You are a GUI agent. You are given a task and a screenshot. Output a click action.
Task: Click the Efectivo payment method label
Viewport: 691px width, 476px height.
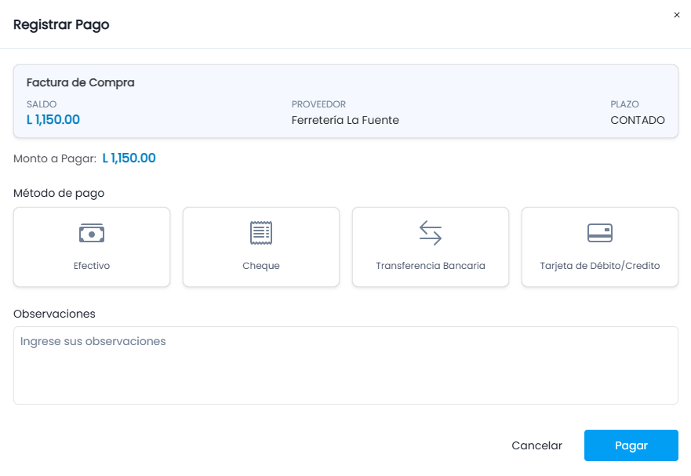pyautogui.click(x=92, y=266)
